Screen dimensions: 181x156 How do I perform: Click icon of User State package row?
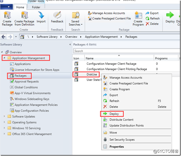[76, 80]
